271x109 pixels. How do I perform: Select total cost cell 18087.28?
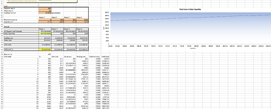click(105, 102)
